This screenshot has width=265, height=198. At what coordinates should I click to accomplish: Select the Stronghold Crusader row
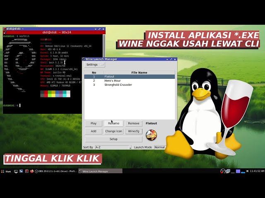click(x=130, y=85)
